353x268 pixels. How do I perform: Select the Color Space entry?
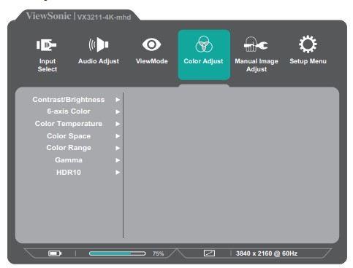69,136
